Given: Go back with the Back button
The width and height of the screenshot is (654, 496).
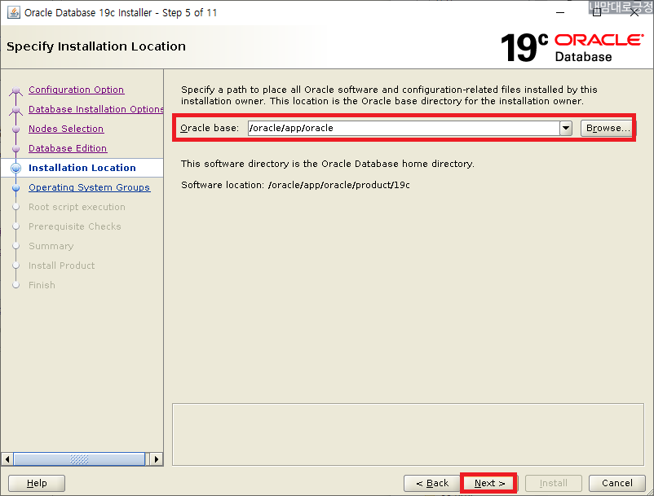Looking at the screenshot, I should pyautogui.click(x=432, y=483).
